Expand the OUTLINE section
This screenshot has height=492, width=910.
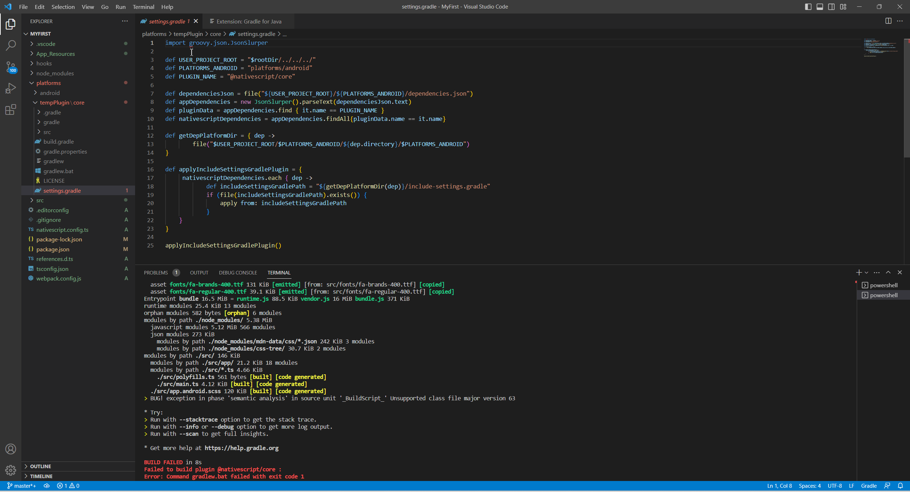pyautogui.click(x=41, y=466)
